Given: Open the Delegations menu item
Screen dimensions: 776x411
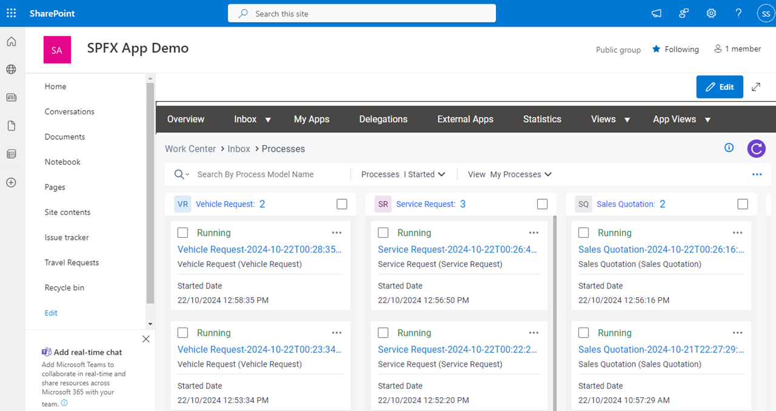Looking at the screenshot, I should (383, 119).
